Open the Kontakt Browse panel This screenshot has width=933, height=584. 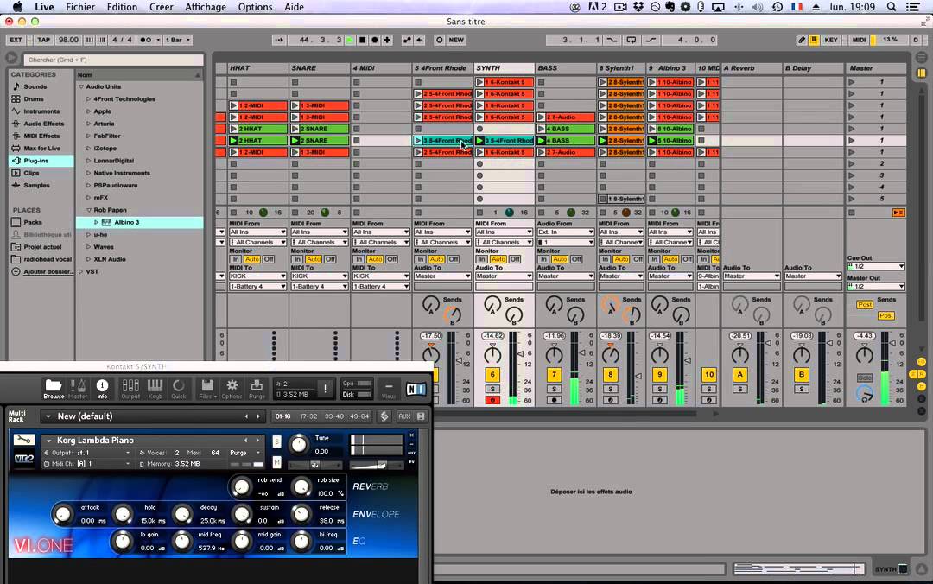53,389
